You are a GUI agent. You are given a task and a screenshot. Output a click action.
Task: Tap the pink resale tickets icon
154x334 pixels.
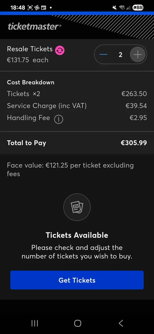point(60,50)
